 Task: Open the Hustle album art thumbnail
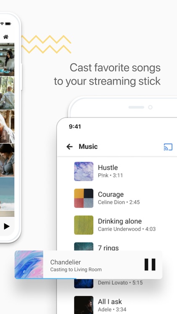tap(84, 171)
